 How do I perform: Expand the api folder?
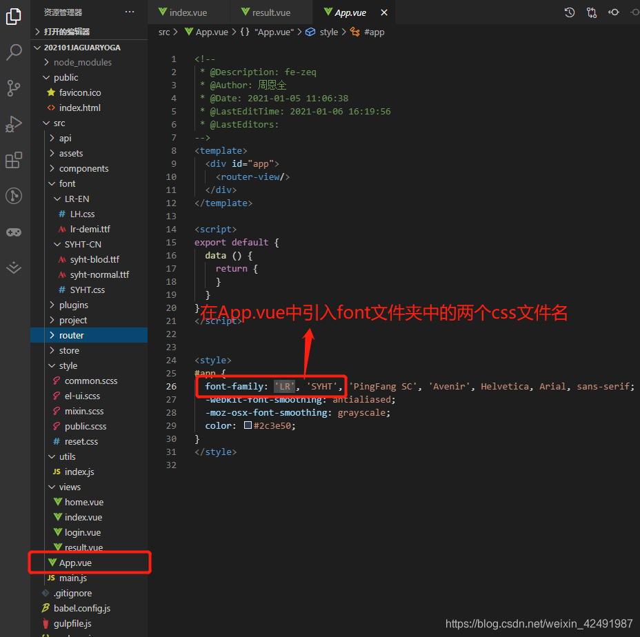point(88,138)
